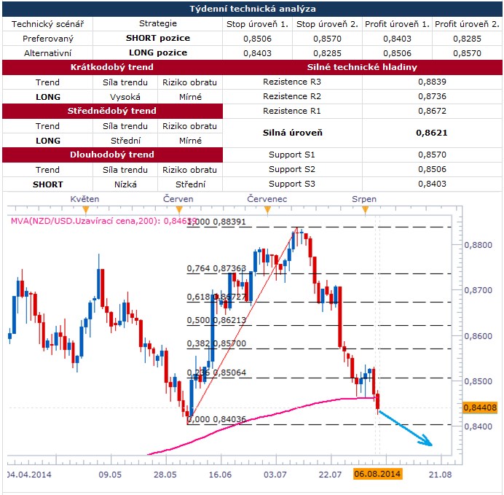Click Profit úroveň 2. value in Alternativní row

[x=467, y=53]
